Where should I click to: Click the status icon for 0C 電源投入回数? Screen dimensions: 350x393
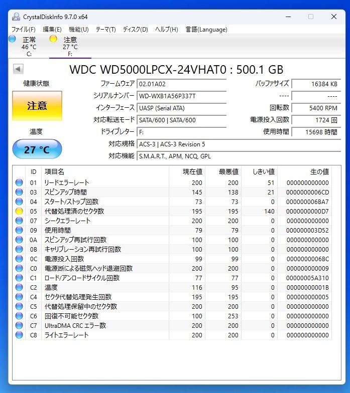click(x=19, y=259)
